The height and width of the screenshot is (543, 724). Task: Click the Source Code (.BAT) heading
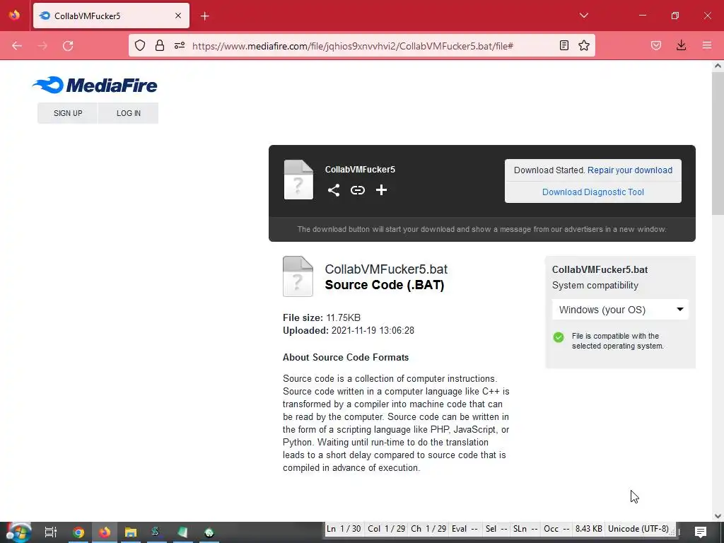click(x=384, y=285)
